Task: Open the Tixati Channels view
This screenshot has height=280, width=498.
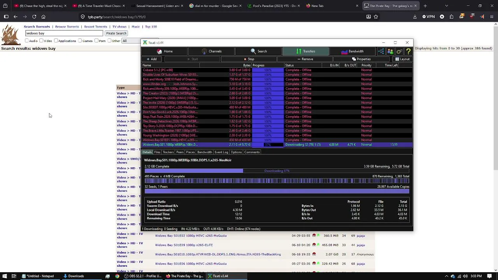Action: [212, 51]
